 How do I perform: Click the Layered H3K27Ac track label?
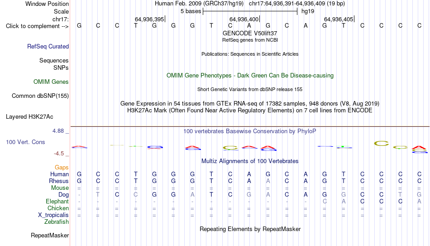coord(29,117)
